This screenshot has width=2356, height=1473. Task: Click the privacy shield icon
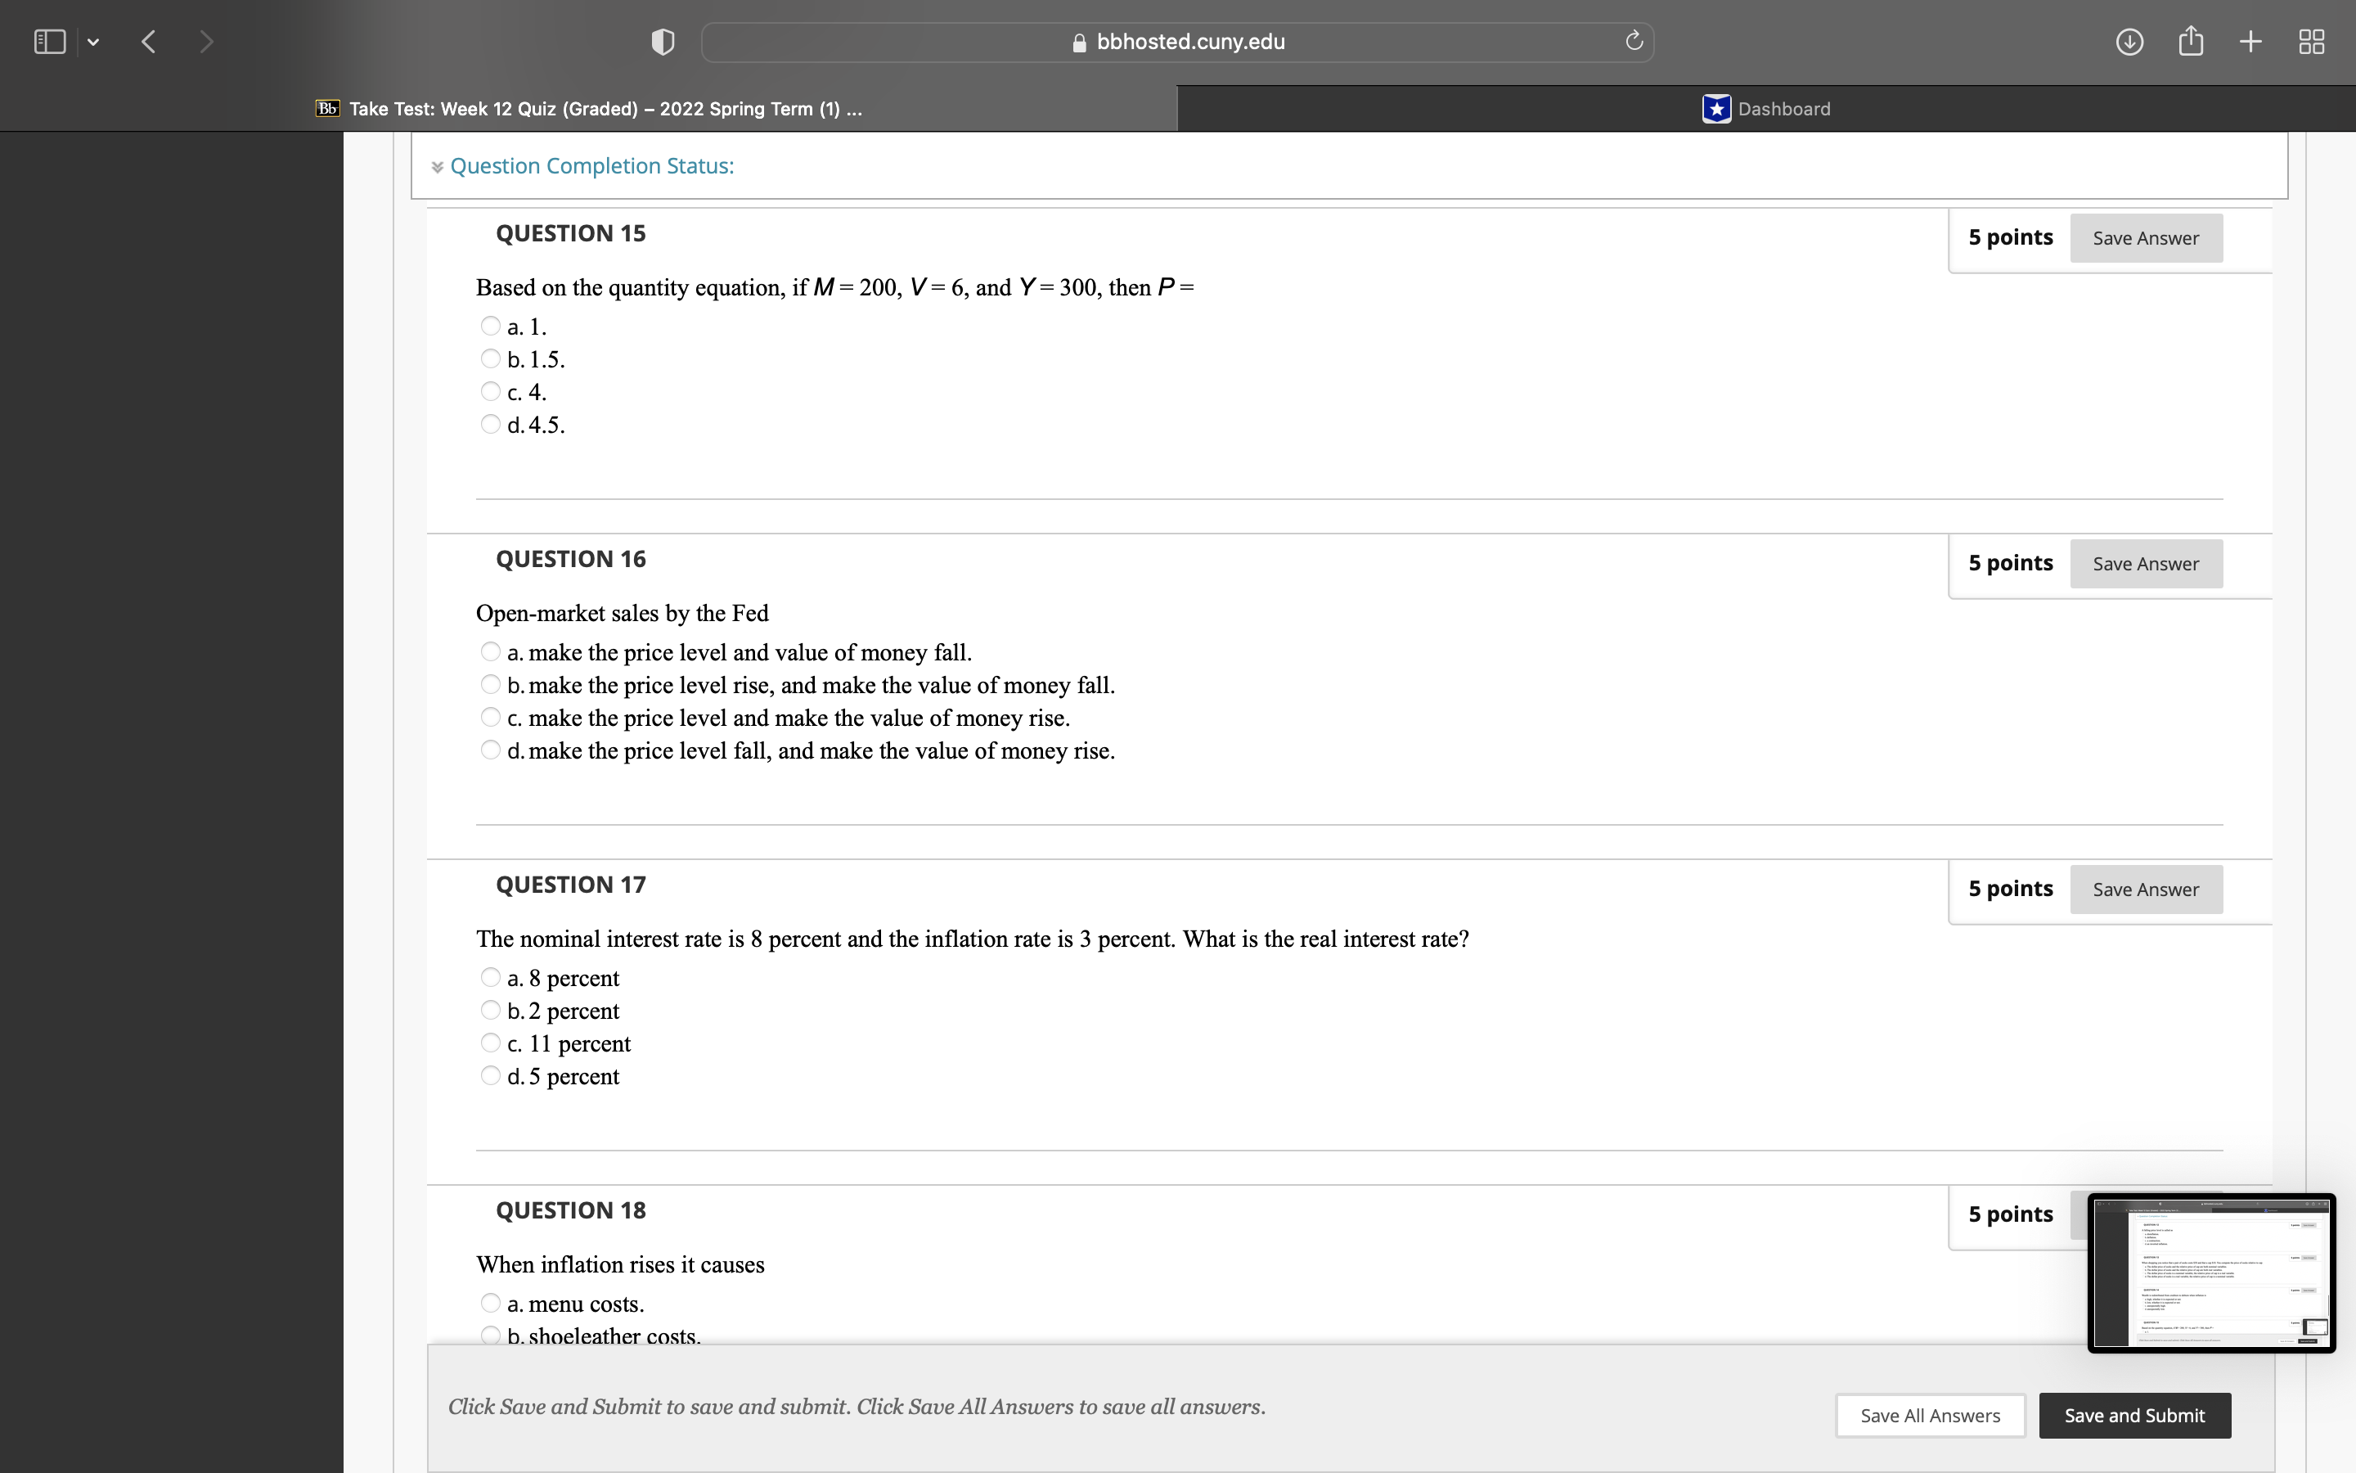662,42
